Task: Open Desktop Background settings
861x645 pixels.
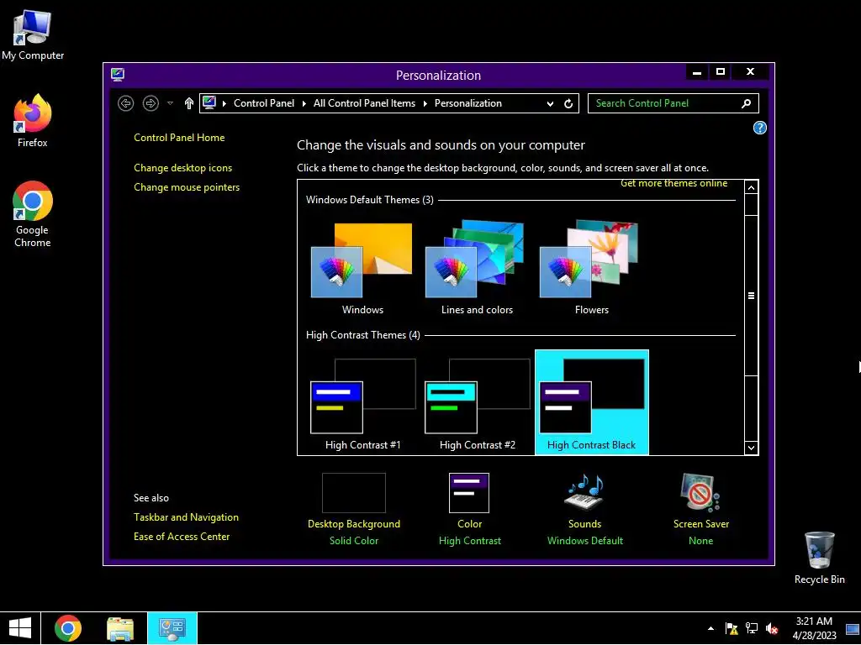Action: click(354, 509)
